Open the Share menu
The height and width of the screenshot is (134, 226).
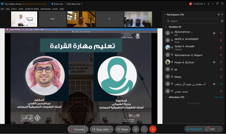tap(14, 9)
